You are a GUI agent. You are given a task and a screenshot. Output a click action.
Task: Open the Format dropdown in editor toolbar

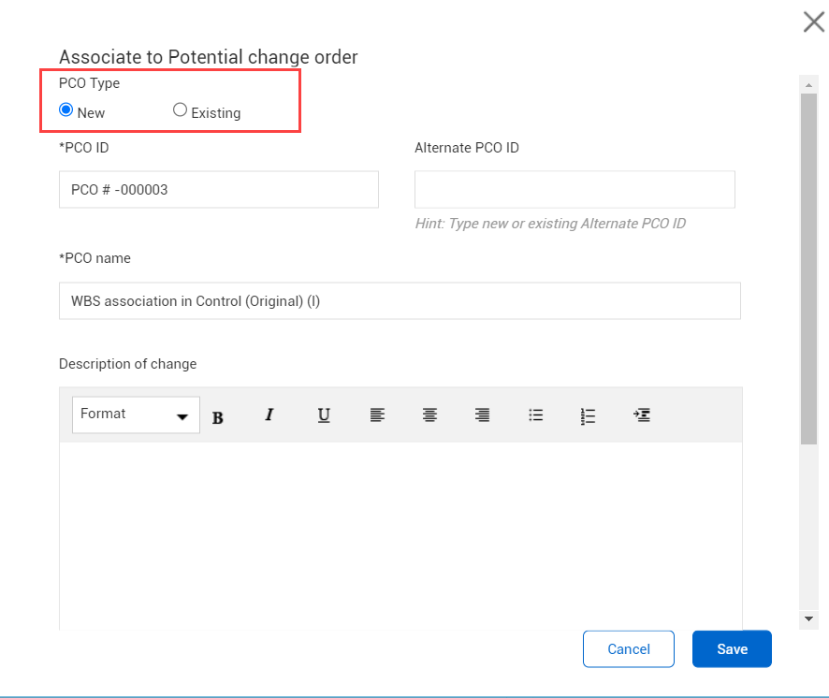(136, 414)
